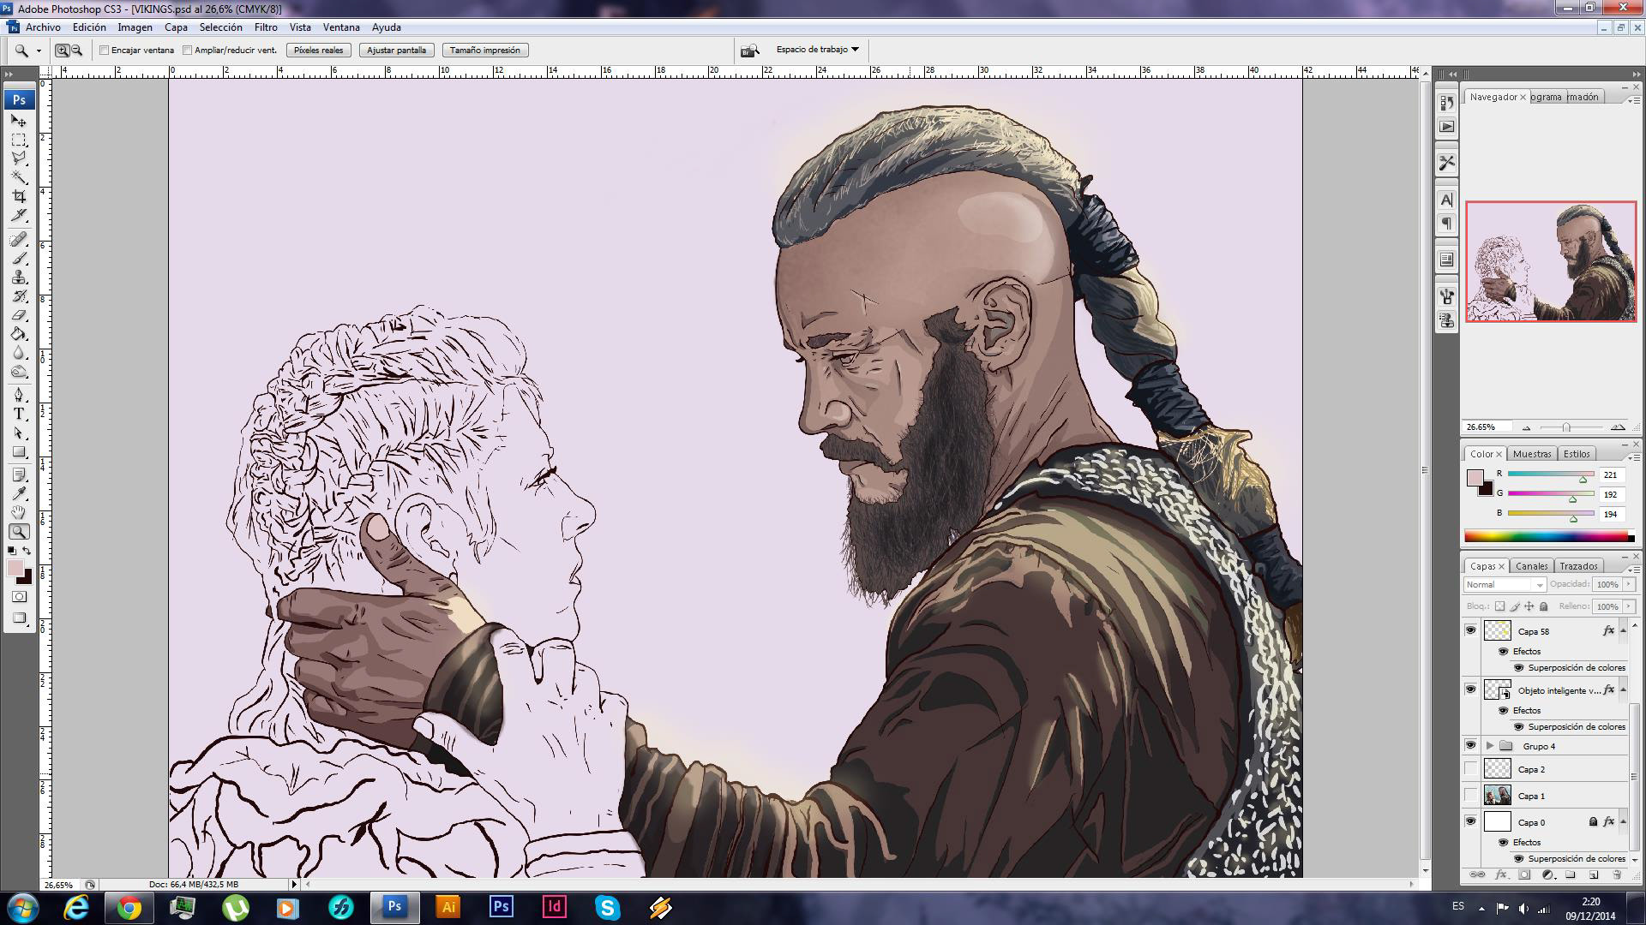This screenshot has height=925, width=1646.
Task: Show the Capa 1 layer
Action: click(1470, 796)
